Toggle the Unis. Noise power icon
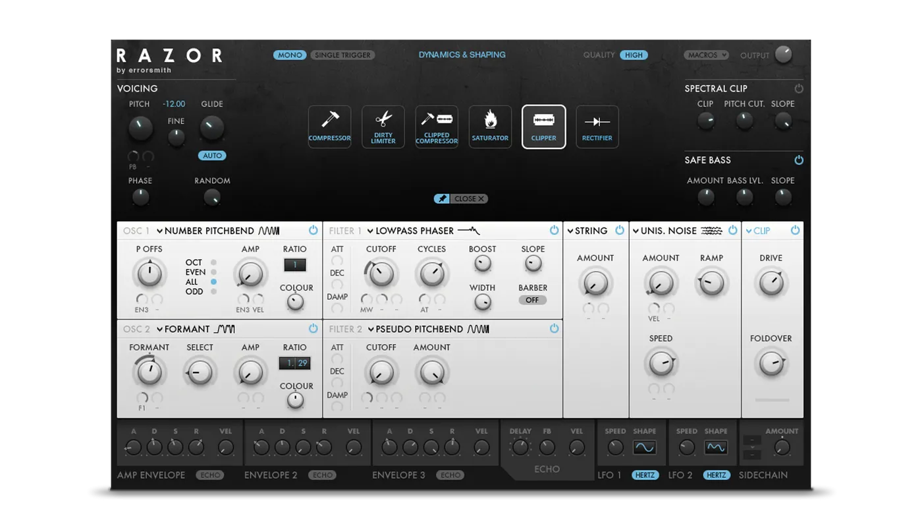922x526 pixels. click(732, 231)
